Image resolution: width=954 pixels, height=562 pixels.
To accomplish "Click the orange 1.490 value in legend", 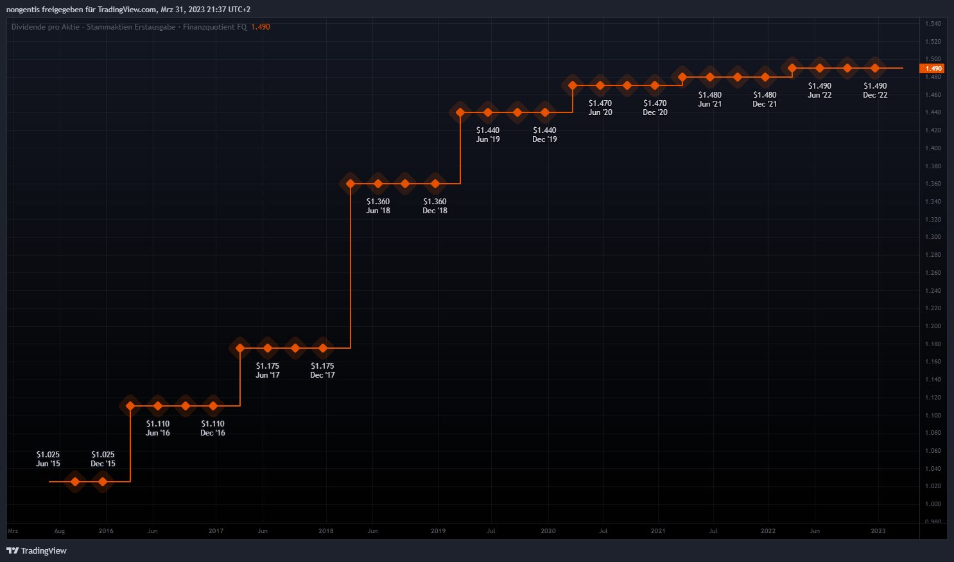I will coord(261,27).
